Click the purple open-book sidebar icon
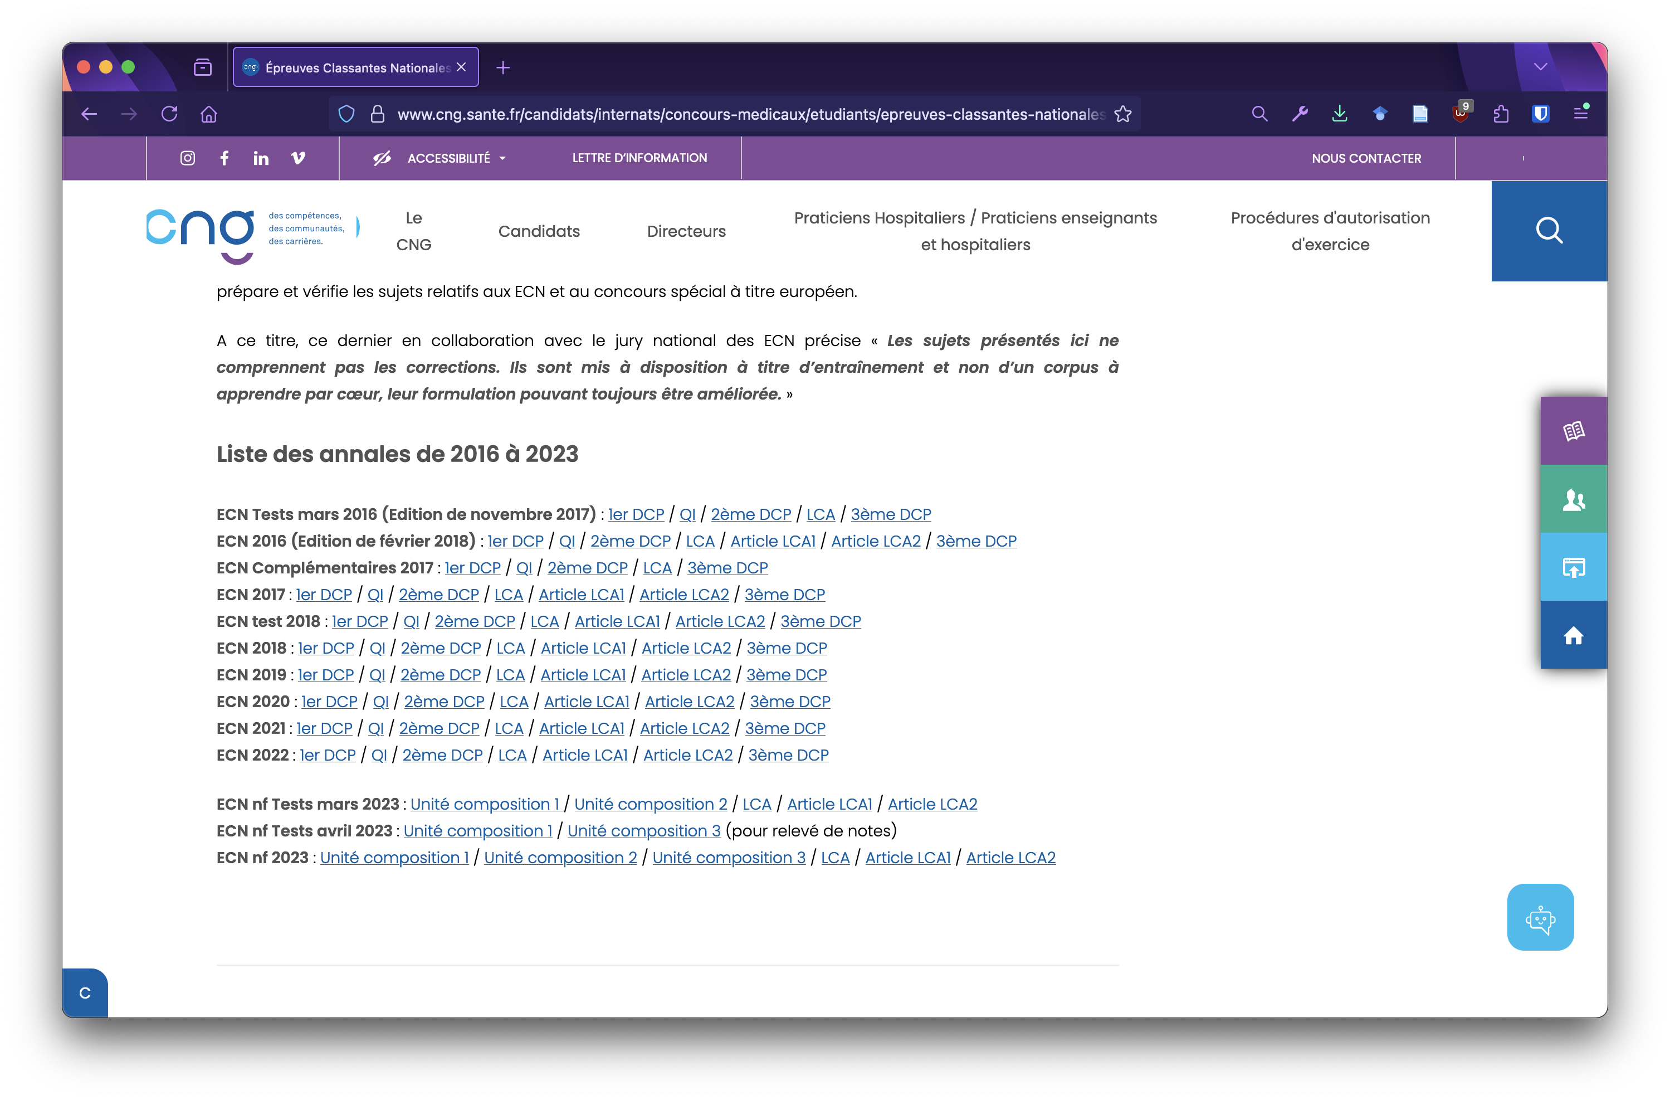Screen dimensions: 1670x1100 click(x=1573, y=430)
